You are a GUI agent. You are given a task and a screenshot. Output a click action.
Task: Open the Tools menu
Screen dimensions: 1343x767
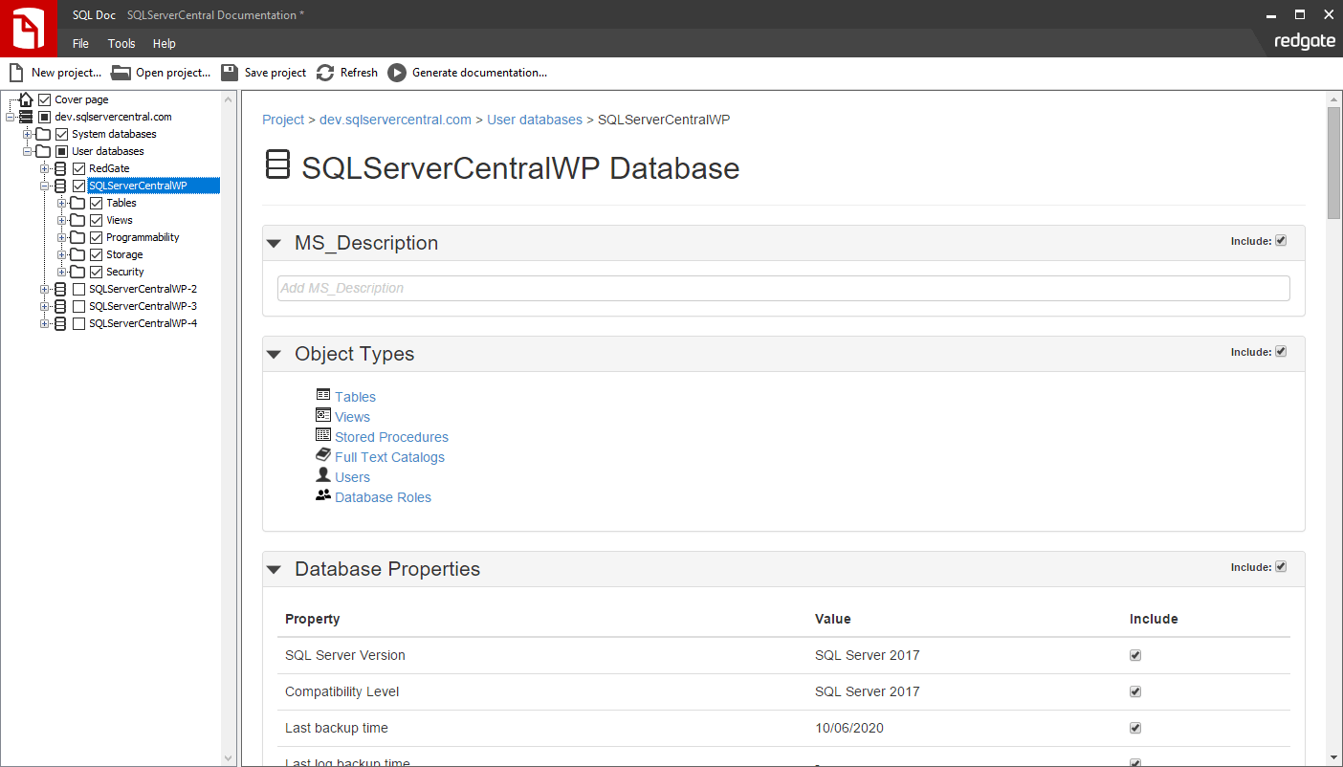tap(121, 43)
